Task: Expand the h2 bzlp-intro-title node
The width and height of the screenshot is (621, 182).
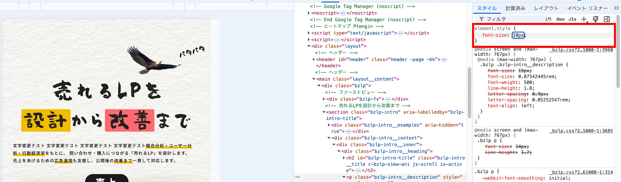Action: (344, 158)
